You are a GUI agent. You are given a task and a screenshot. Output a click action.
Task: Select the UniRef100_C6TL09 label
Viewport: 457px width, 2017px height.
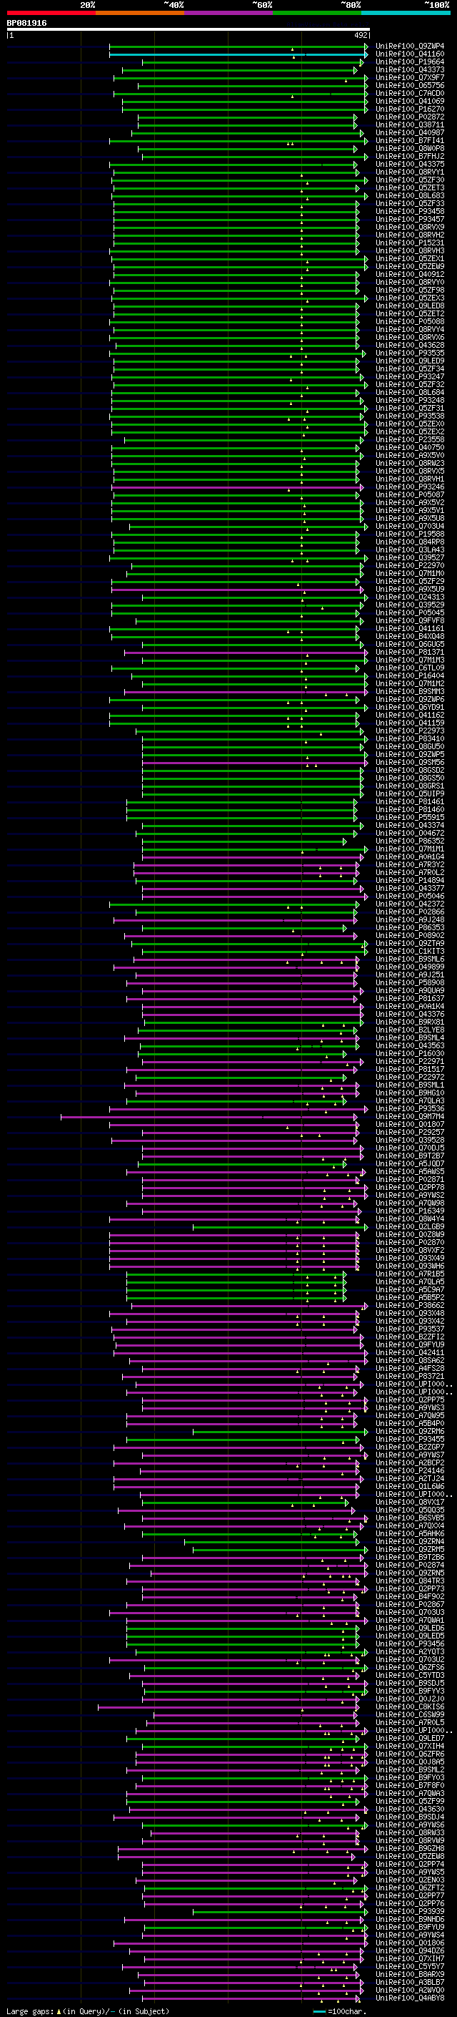coord(410,668)
